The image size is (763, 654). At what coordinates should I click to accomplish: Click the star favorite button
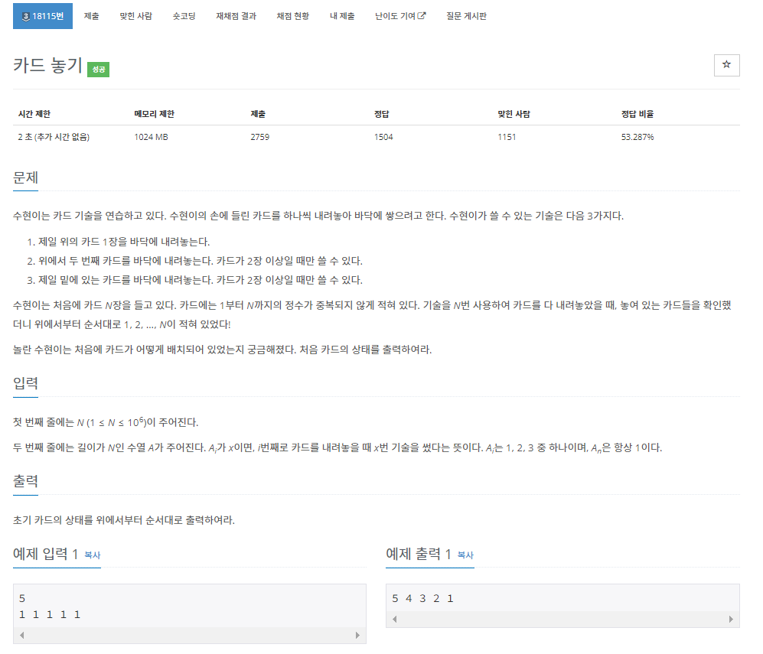click(726, 65)
